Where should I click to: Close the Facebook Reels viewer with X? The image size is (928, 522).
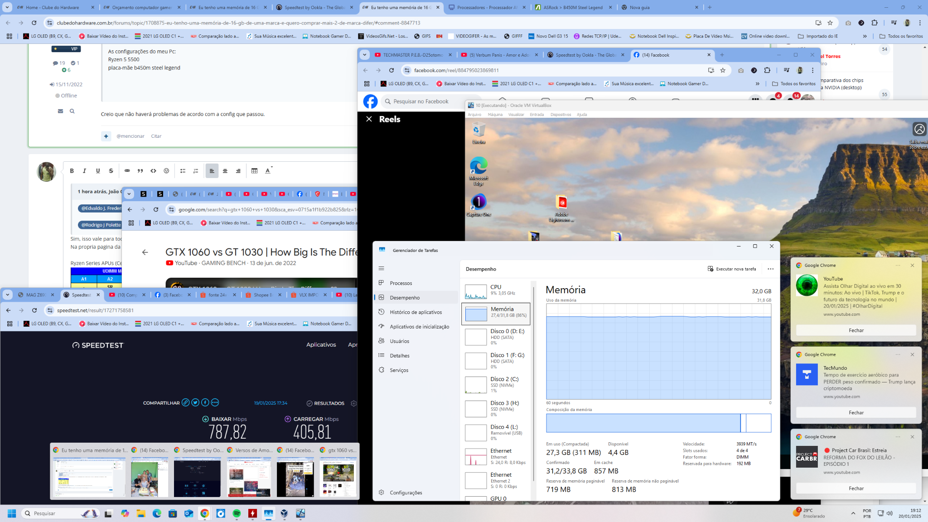(x=369, y=119)
